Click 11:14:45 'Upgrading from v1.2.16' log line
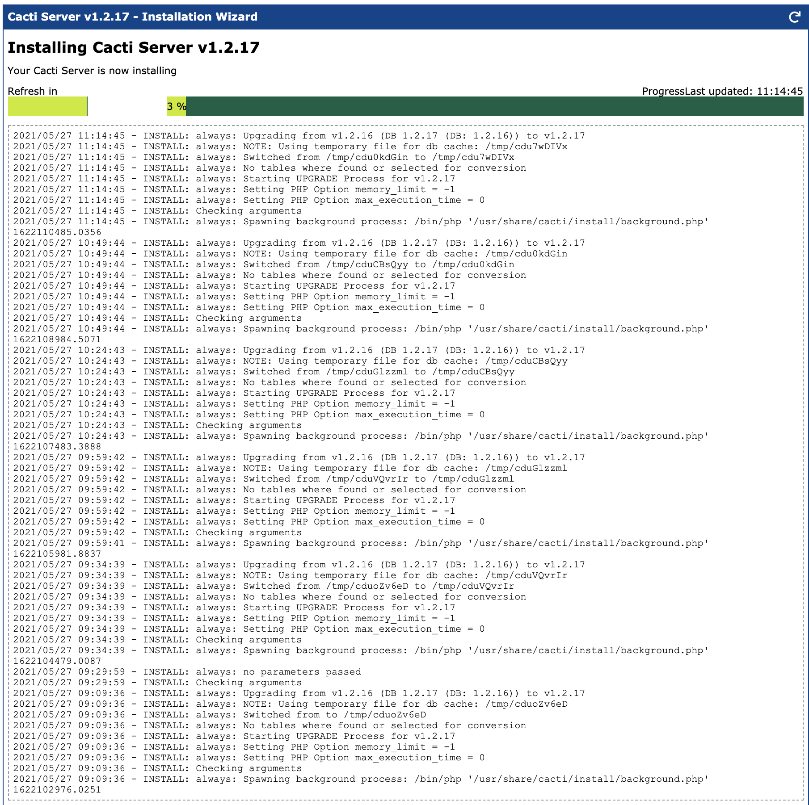This screenshot has height=805, width=809. (x=299, y=136)
